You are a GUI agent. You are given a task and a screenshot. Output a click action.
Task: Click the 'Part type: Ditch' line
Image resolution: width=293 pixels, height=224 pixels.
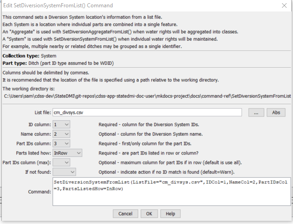click(58, 64)
